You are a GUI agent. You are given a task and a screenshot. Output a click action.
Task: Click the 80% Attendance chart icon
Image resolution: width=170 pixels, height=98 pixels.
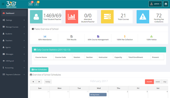click(x=45, y=36)
